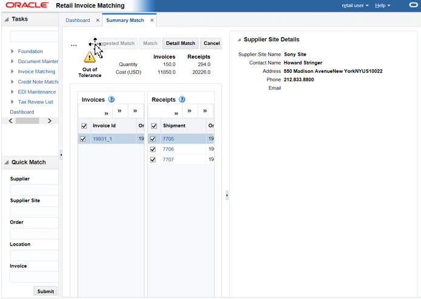The width and height of the screenshot is (421, 299).
Task: Click the Location input field
Action: 34,255
